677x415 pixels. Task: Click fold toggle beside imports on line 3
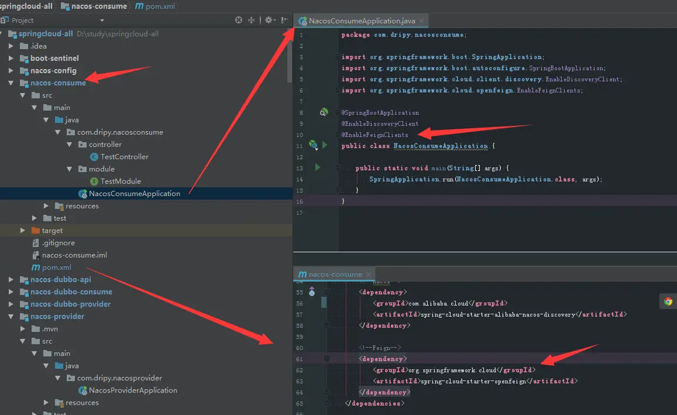(x=338, y=57)
